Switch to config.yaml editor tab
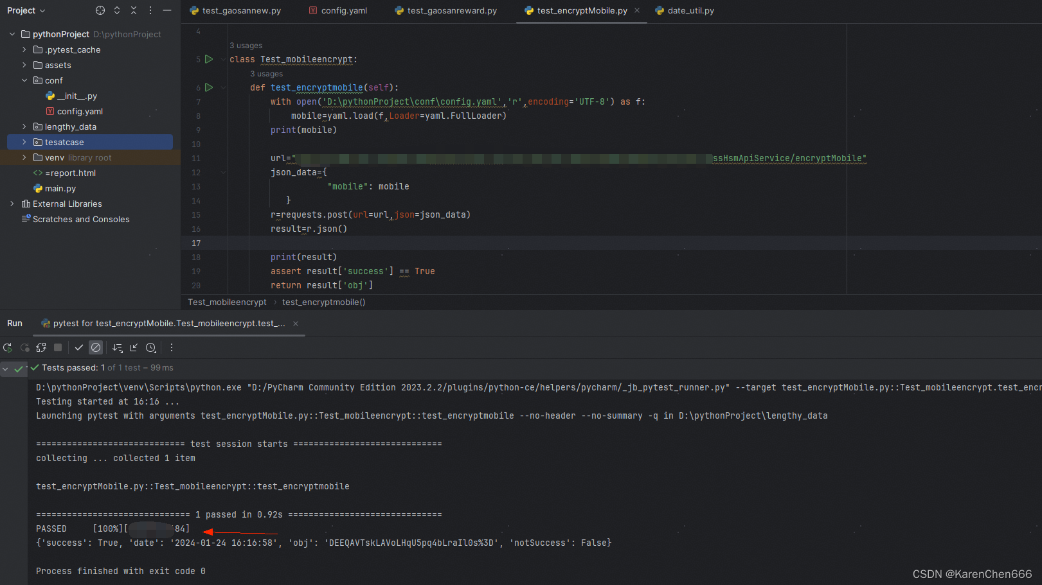 pos(338,10)
